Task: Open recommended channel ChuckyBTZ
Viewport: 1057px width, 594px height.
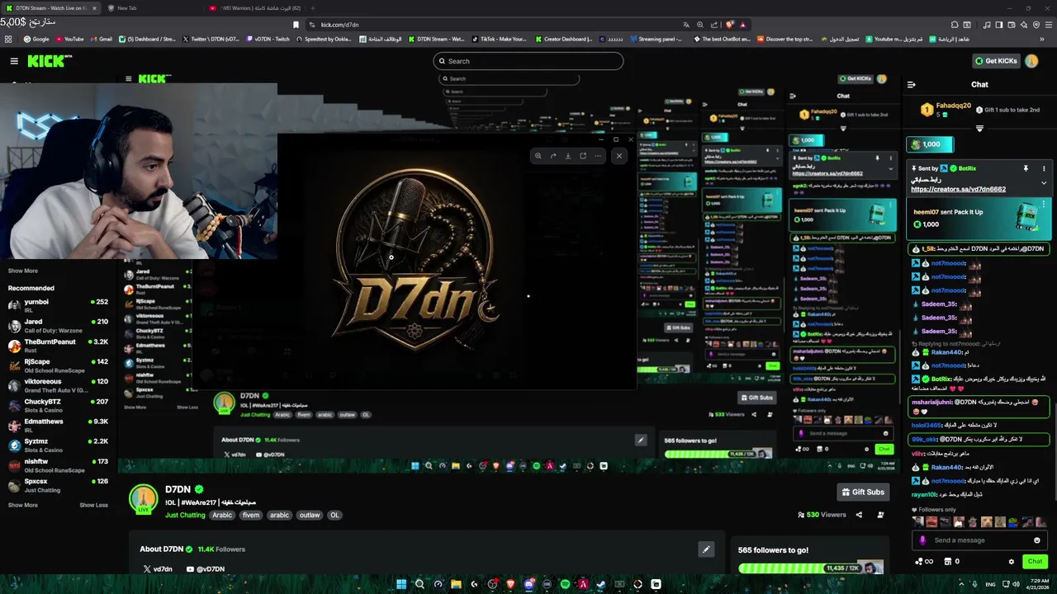Action: coord(58,405)
